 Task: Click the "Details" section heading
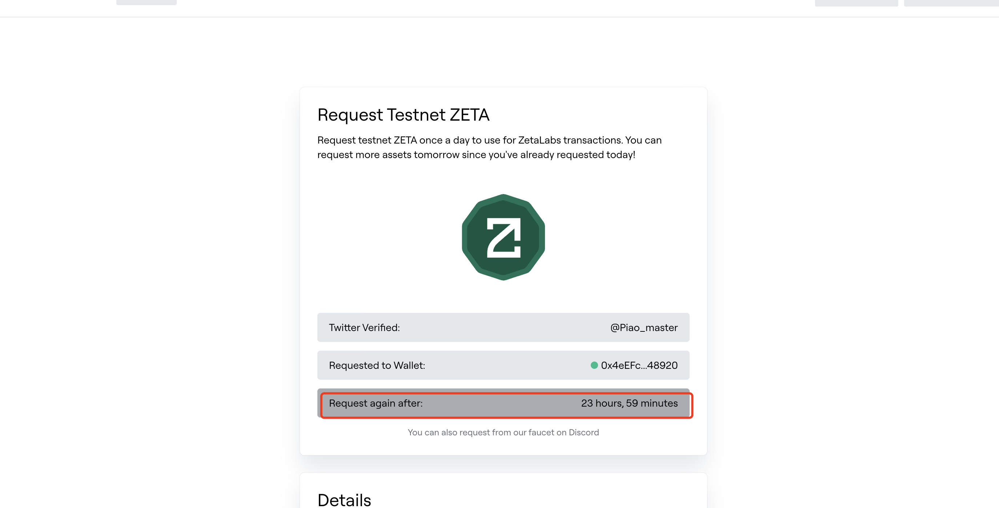pos(344,500)
